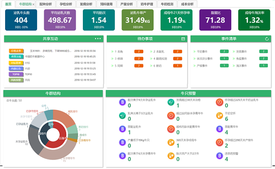Click the orange 价格走势 tag
Screen dimensions: 275x169
[16, 51]
